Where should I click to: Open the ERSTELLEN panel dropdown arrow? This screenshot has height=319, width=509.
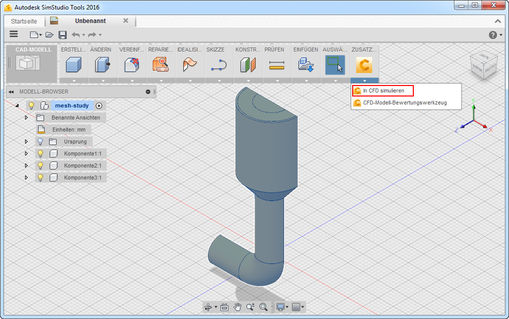[x=74, y=80]
